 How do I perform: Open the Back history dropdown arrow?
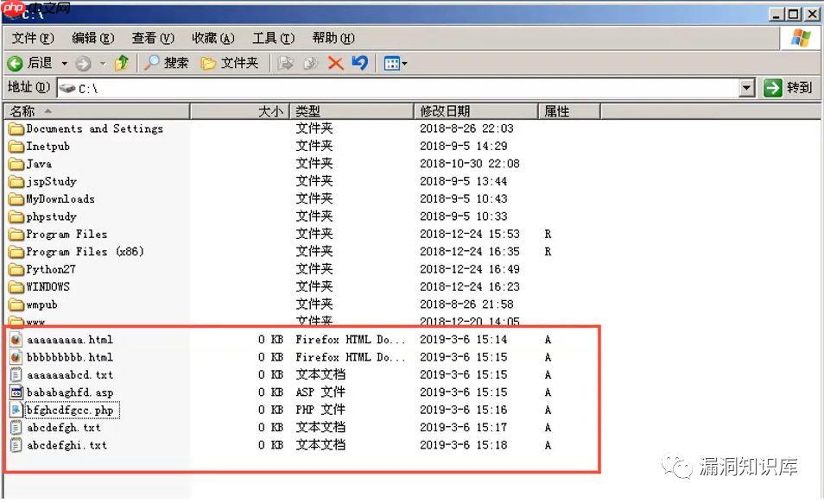point(65,64)
